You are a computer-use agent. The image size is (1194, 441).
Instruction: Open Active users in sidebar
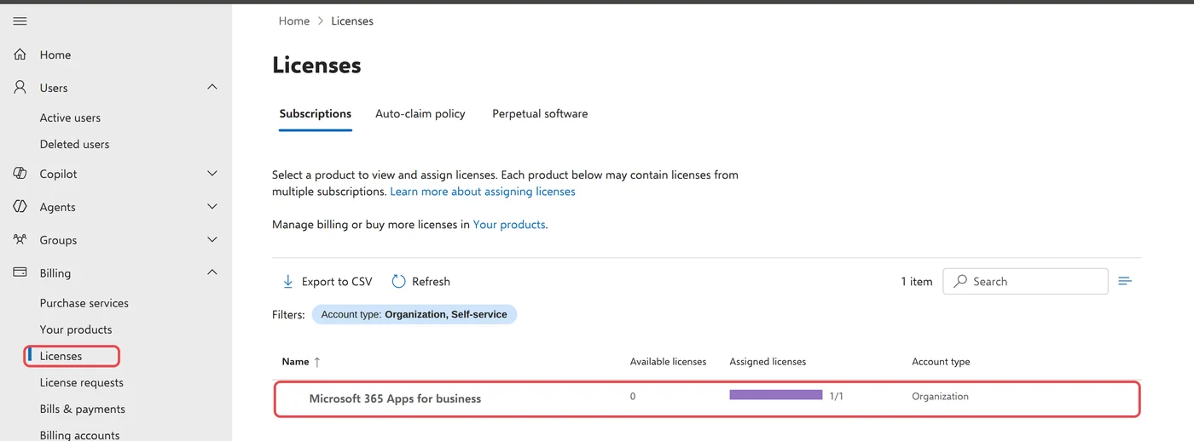click(x=70, y=117)
